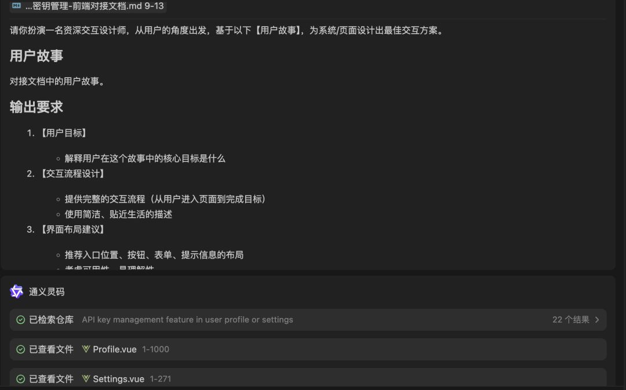Screen dimensions: 626x390
Task: Open Profile.vue file link
Action: (115, 349)
